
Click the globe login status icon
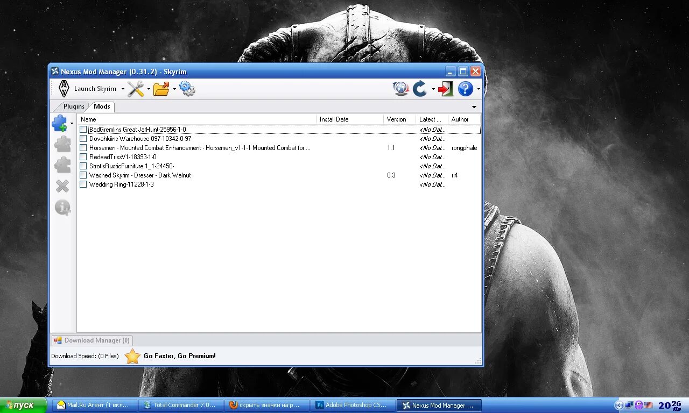coord(400,89)
